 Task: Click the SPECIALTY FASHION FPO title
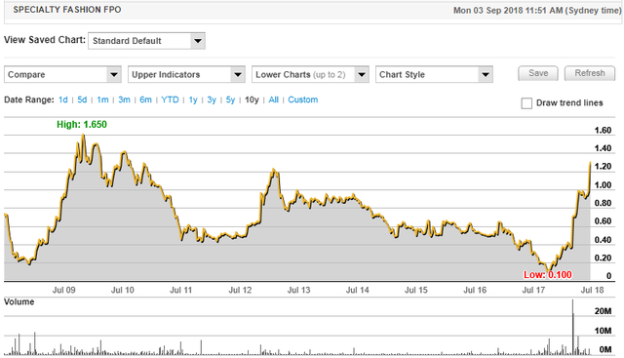[67, 10]
